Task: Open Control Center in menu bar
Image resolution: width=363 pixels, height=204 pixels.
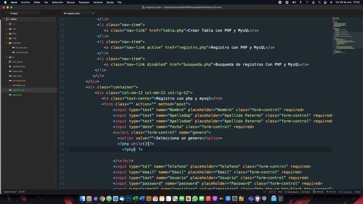Action: [x=325, y=2]
